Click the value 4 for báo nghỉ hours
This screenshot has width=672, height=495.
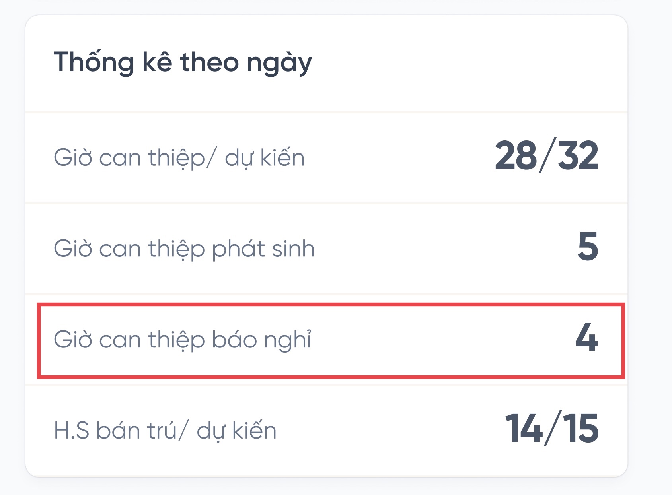586,338
